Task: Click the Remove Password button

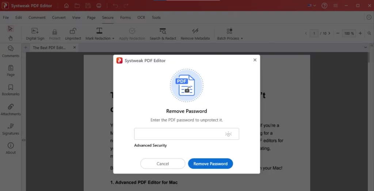Action: [x=210, y=164]
